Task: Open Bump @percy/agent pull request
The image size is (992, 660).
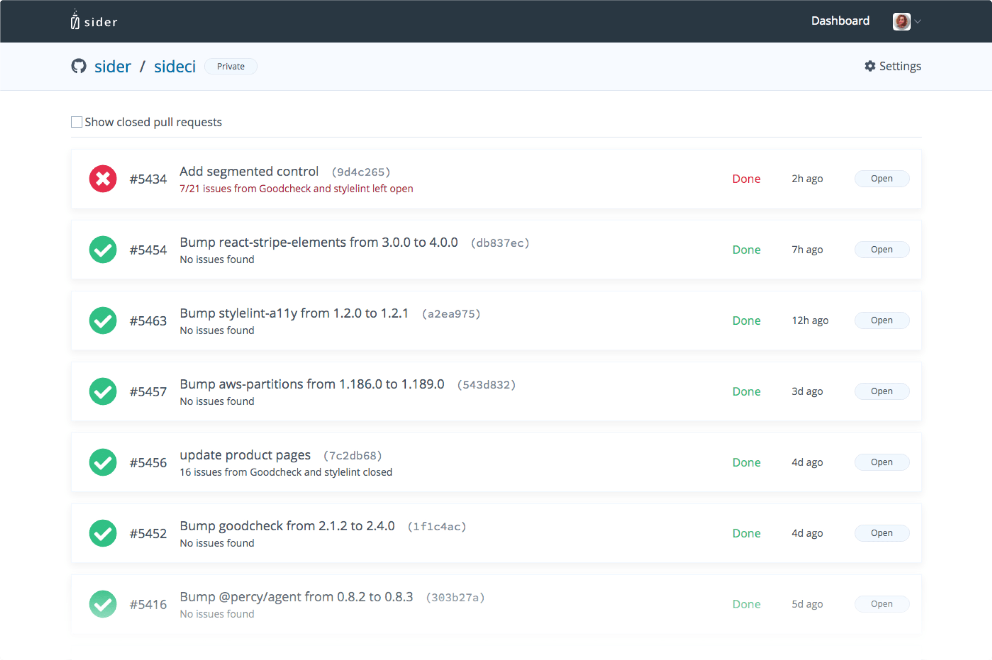Action: pyautogui.click(x=296, y=597)
